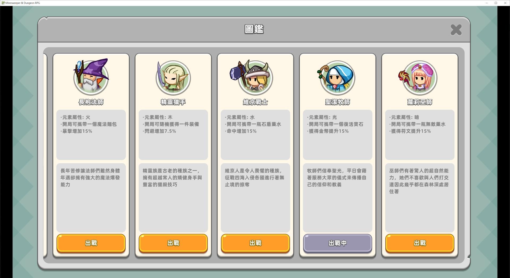Click the 精靈獵手 lore description box
The image size is (510, 278).
173,198
